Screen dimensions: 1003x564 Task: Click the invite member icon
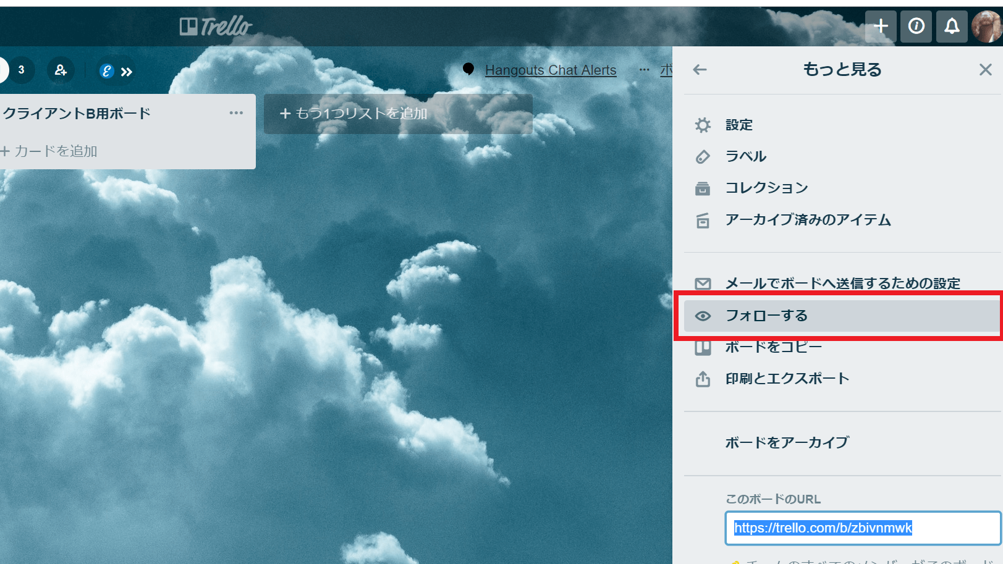[61, 70]
